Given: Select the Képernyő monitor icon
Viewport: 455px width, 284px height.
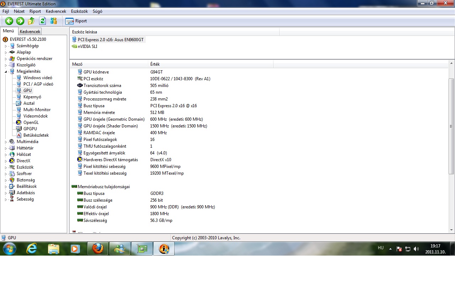Looking at the screenshot, I should click(19, 97).
